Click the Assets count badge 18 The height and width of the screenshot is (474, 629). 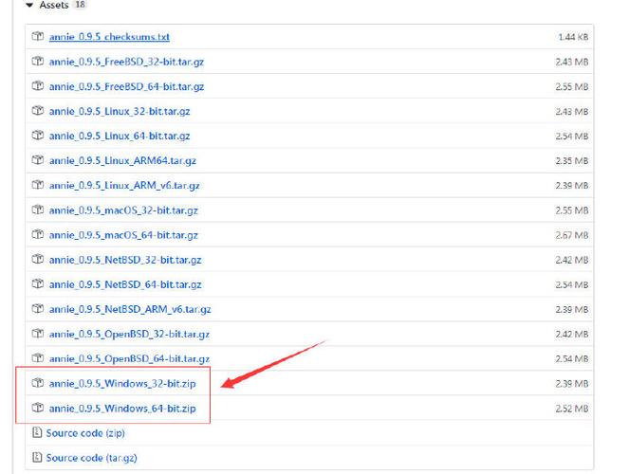tap(81, 5)
